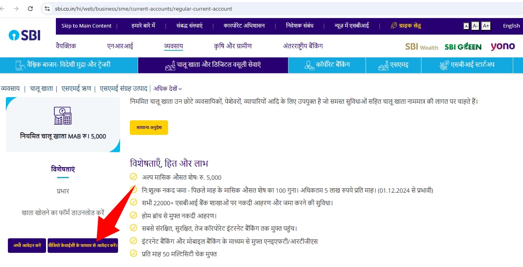The width and height of the screenshot is (523, 267).
Task: Select the प्रभार sidebar section
Action: click(x=63, y=191)
